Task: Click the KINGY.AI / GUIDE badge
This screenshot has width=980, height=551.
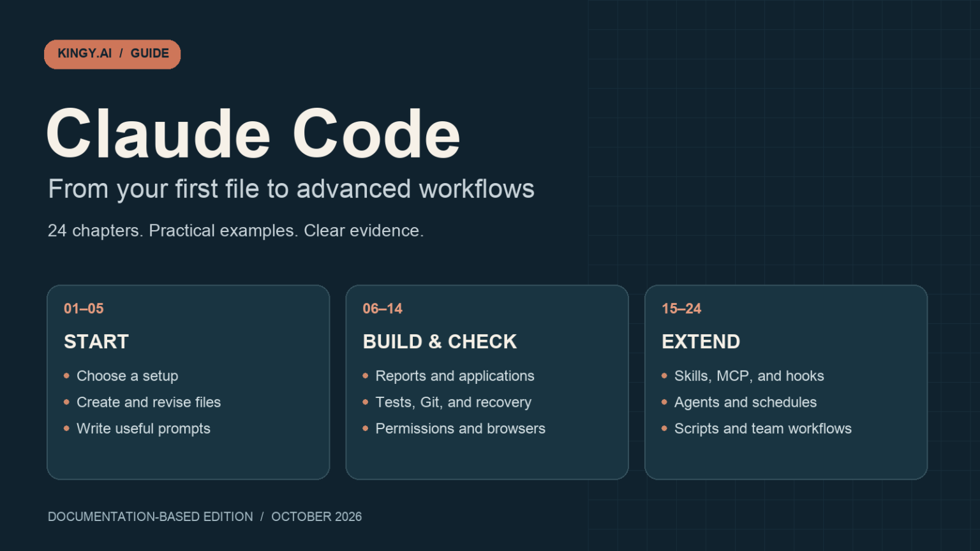Action: click(112, 54)
